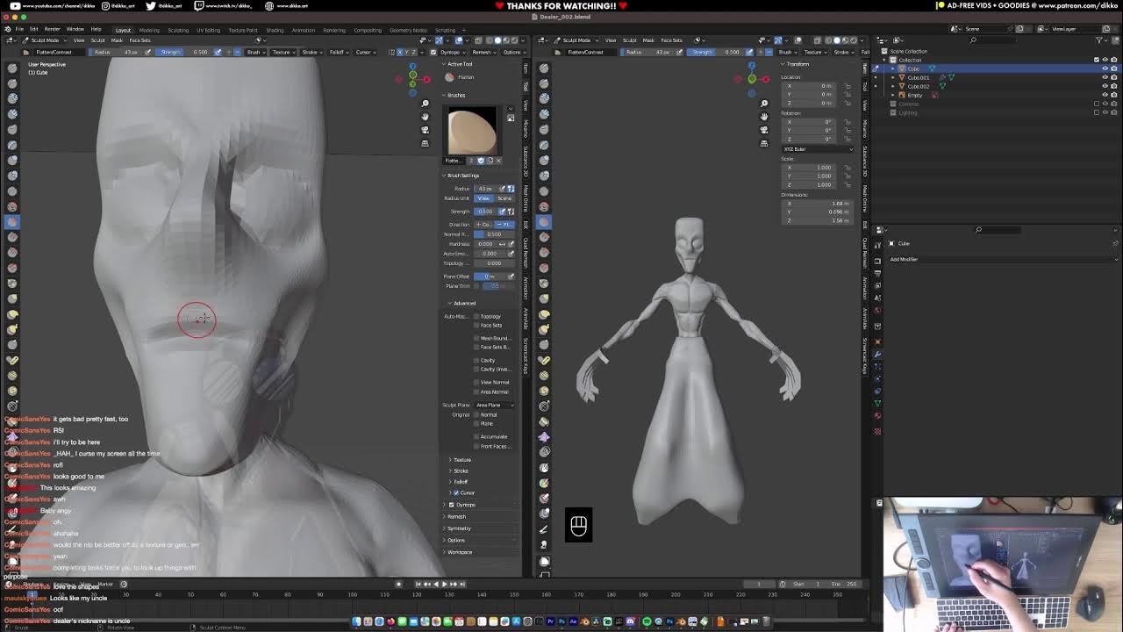The height and width of the screenshot is (632, 1123).
Task: Click the move view hand icon in left viewport
Action: [426, 117]
